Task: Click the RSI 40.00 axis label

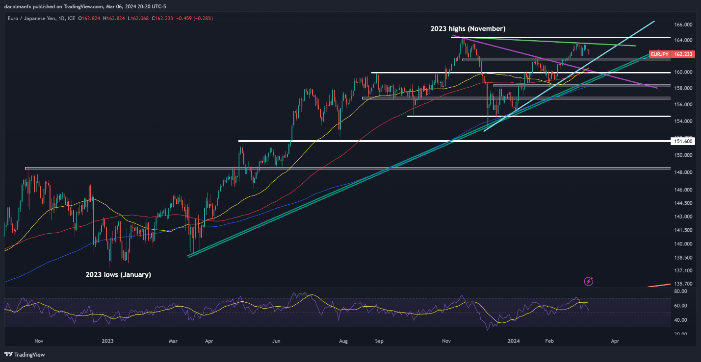Action: [x=680, y=320]
